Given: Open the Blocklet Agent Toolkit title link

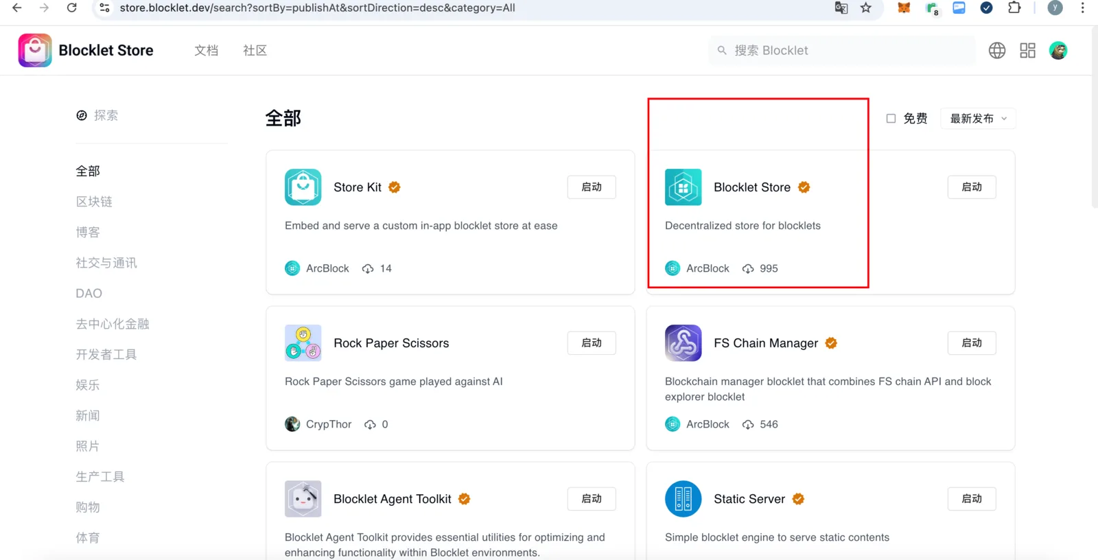Looking at the screenshot, I should [393, 499].
